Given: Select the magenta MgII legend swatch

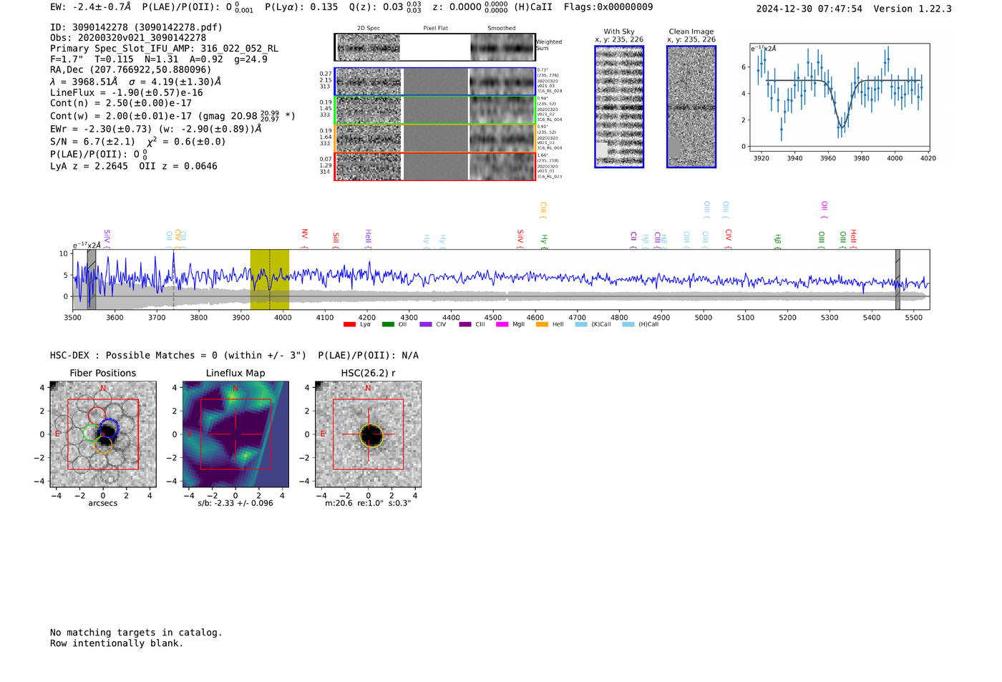Looking at the screenshot, I should [502, 325].
